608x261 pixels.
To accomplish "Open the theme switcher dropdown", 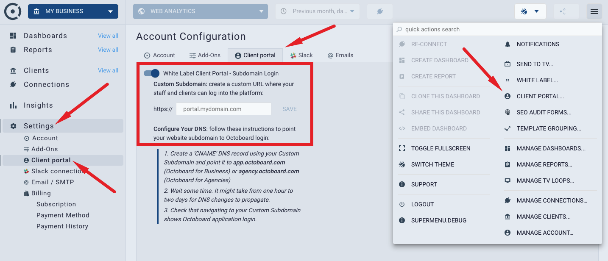I will pyautogui.click(x=530, y=11).
